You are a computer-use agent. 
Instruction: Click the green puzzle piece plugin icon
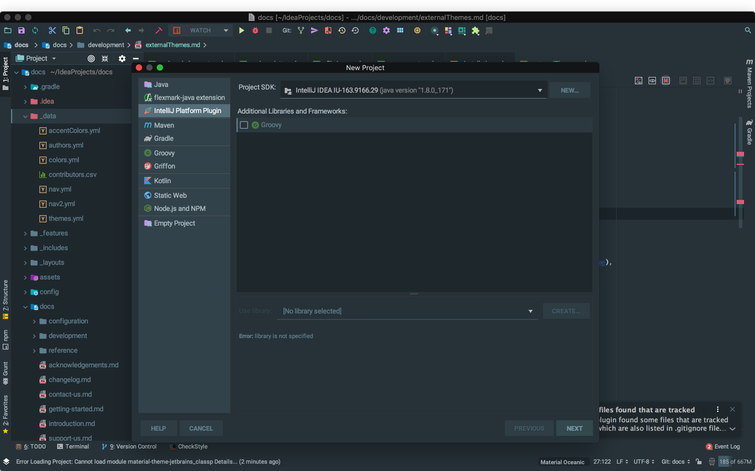coord(476,30)
